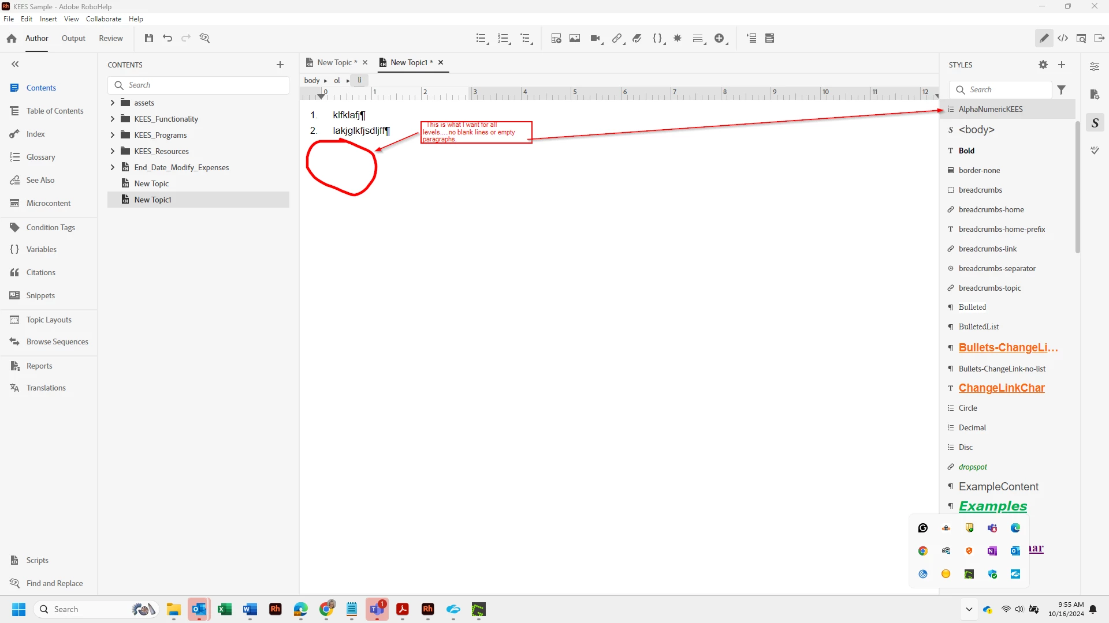Viewport: 1109px width, 623px height.
Task: Open Find and Replace
Action: (54, 583)
